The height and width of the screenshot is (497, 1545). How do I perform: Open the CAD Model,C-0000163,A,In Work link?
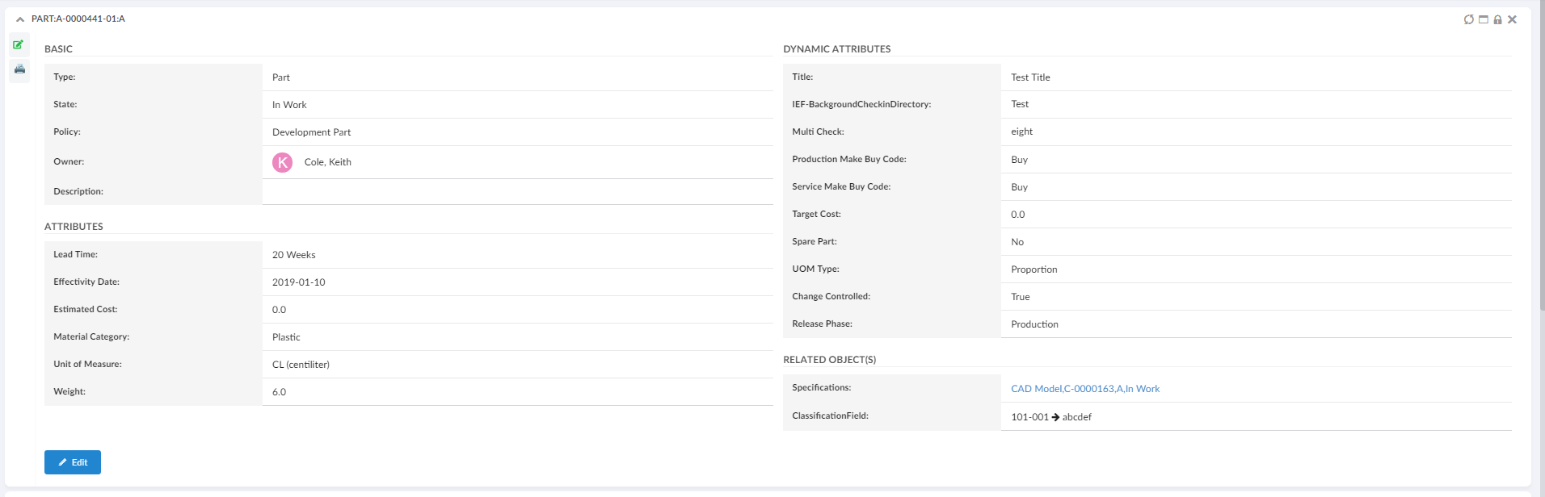(x=1084, y=389)
